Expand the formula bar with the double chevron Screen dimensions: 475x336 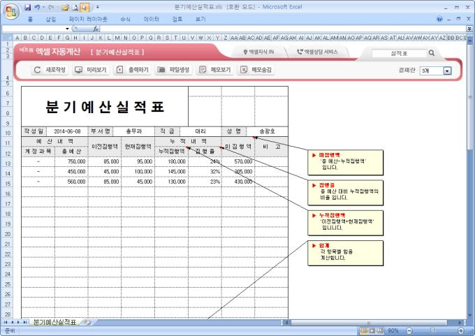(x=469, y=29)
